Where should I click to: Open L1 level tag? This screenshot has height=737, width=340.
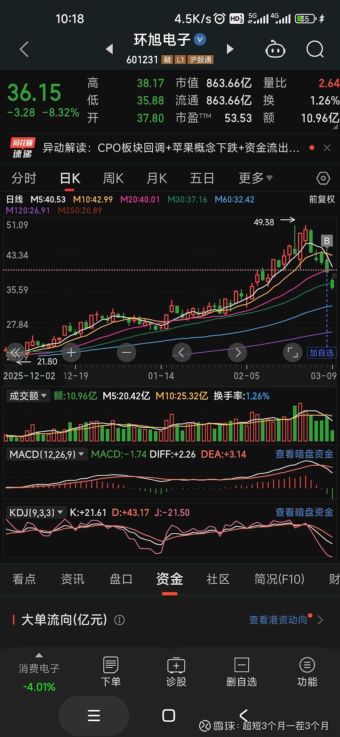(181, 60)
